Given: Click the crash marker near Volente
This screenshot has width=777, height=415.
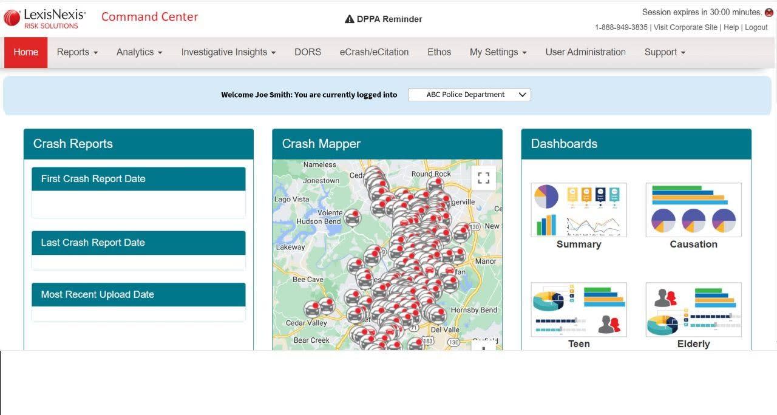Looking at the screenshot, I should click(x=353, y=217).
